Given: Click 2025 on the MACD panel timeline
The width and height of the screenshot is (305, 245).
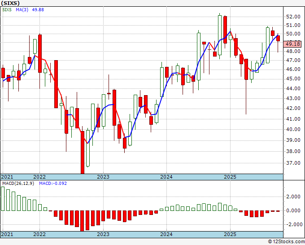Looking at the screenshot, I should coord(230,234).
